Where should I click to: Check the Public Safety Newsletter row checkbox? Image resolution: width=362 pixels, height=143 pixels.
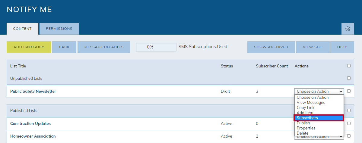pos(349,91)
